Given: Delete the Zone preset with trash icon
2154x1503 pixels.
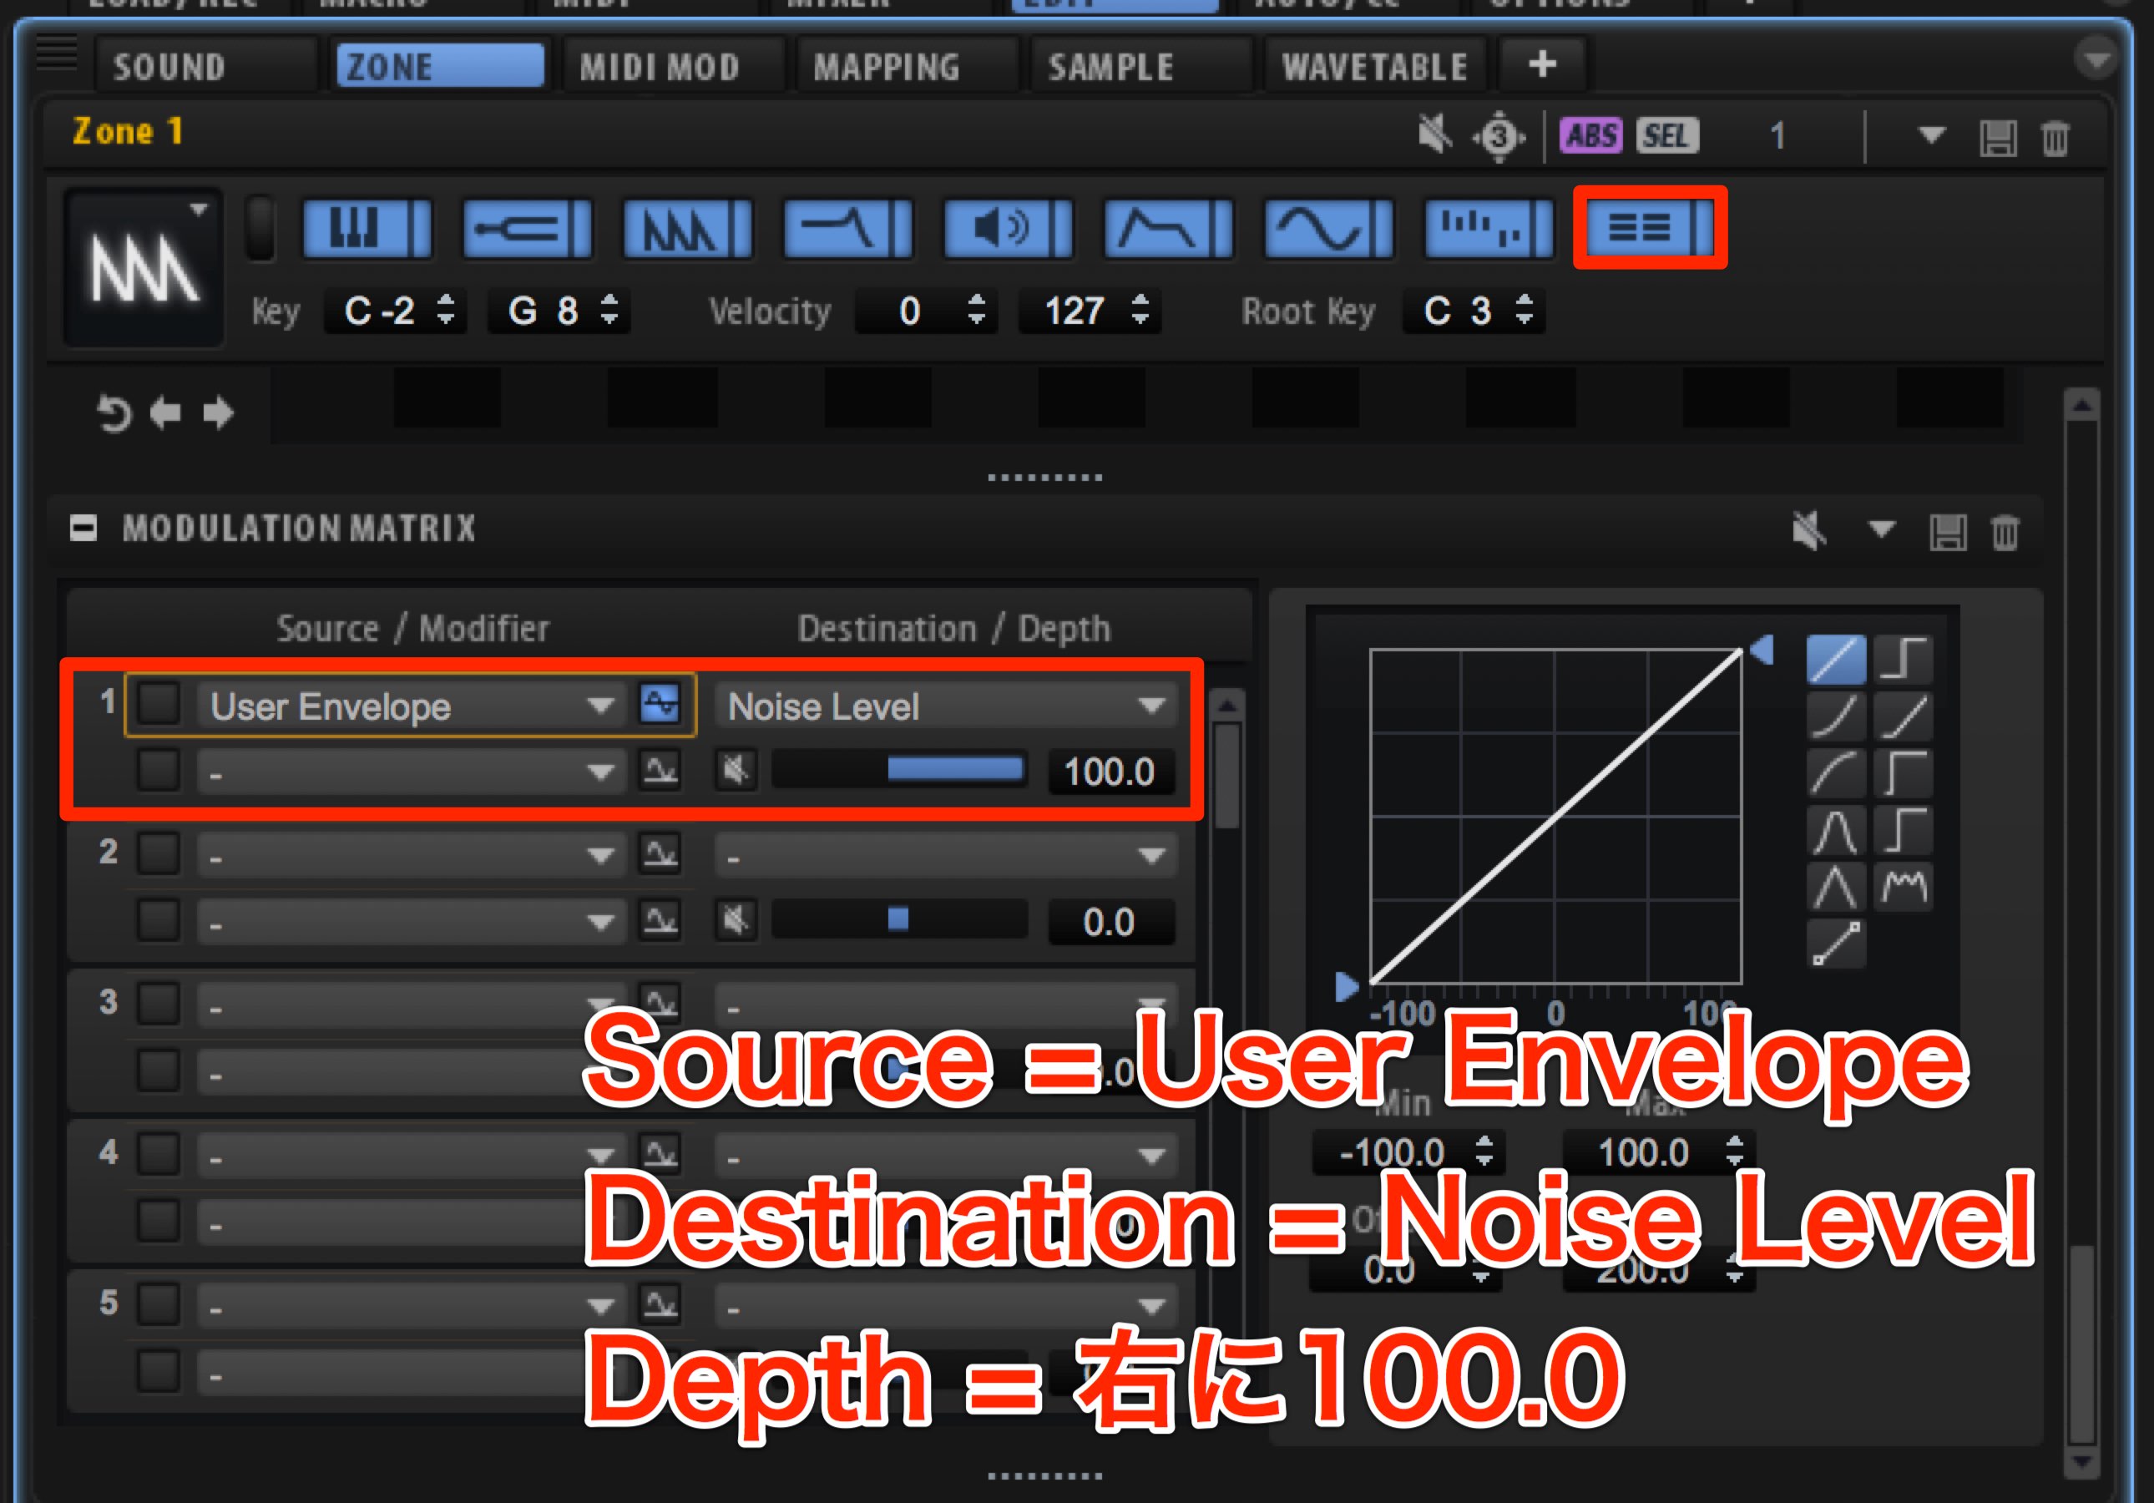Looking at the screenshot, I should (2055, 139).
